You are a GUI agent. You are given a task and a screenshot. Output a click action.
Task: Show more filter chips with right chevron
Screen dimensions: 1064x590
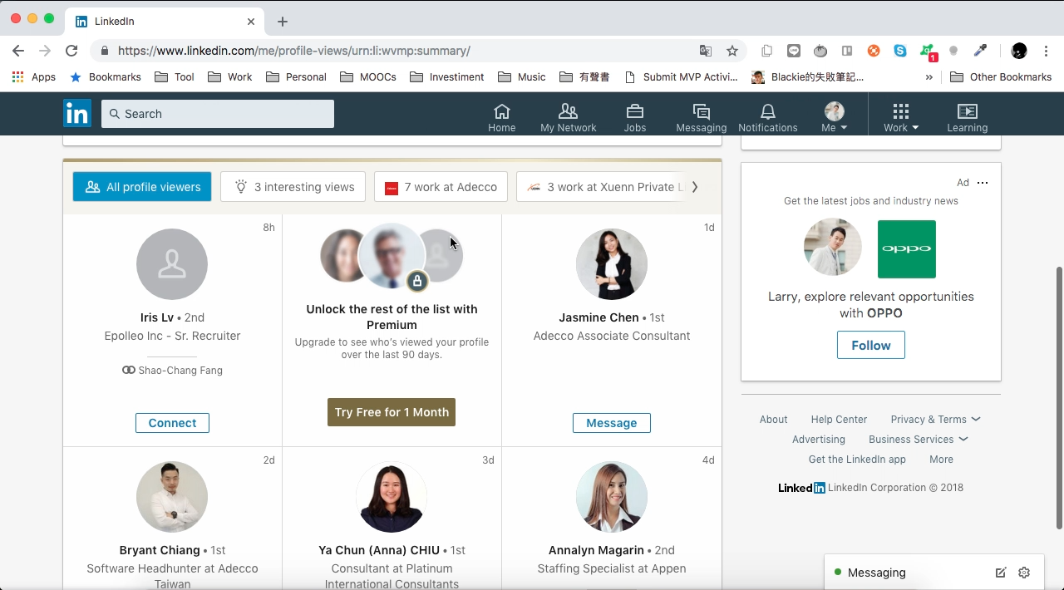695,187
